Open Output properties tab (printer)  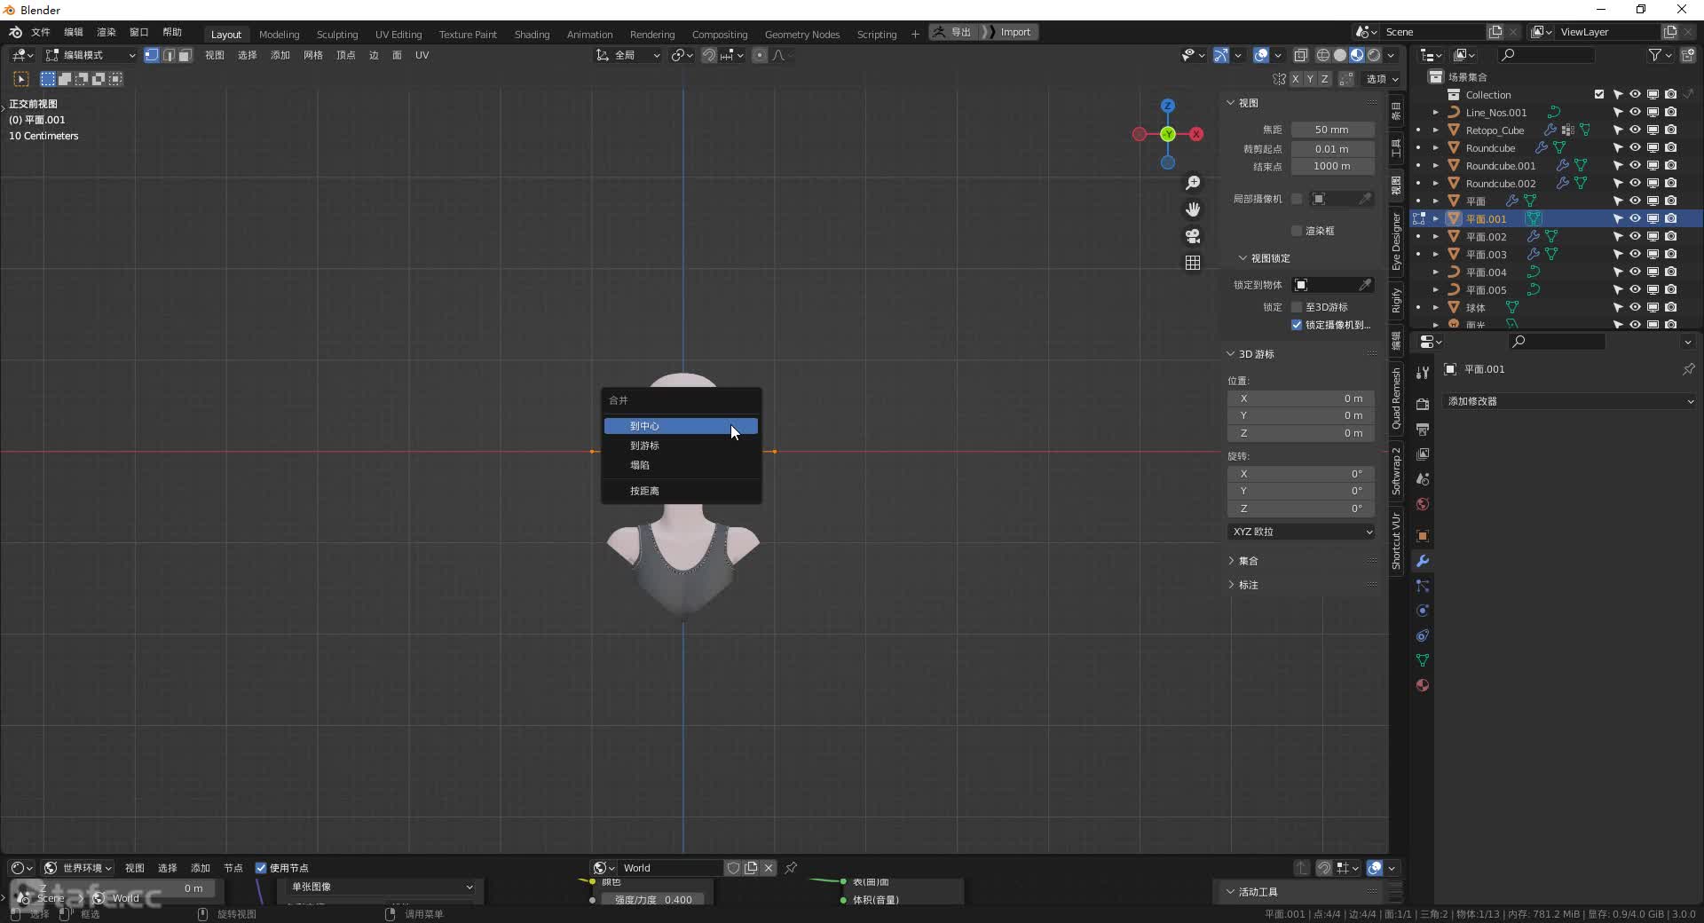pyautogui.click(x=1423, y=429)
